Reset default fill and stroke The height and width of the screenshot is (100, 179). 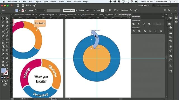pos(2,74)
